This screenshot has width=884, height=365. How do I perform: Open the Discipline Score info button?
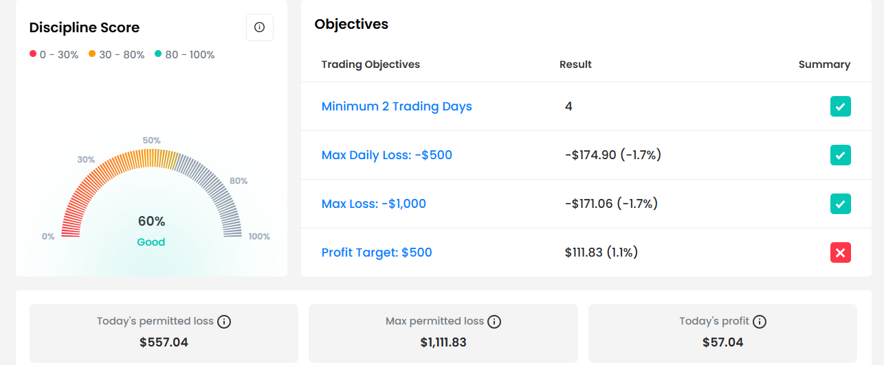pos(260,27)
